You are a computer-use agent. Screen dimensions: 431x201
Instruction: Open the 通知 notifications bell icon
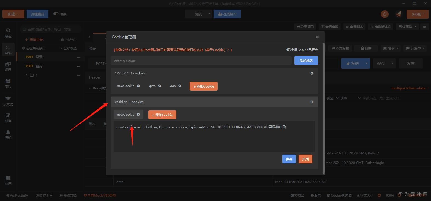[8, 134]
